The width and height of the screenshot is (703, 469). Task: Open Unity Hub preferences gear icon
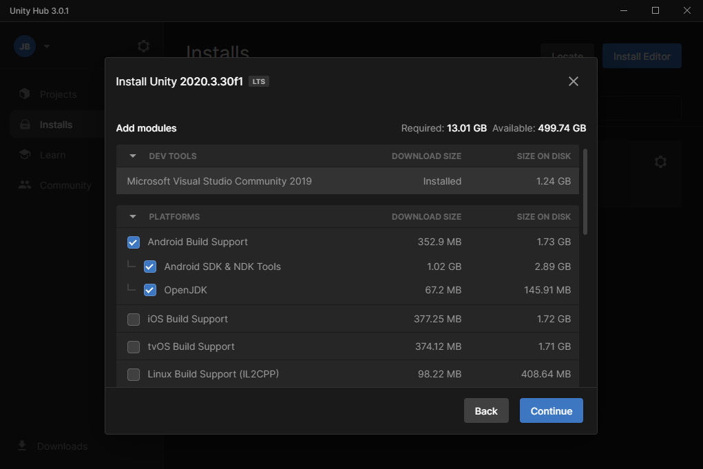click(x=143, y=46)
